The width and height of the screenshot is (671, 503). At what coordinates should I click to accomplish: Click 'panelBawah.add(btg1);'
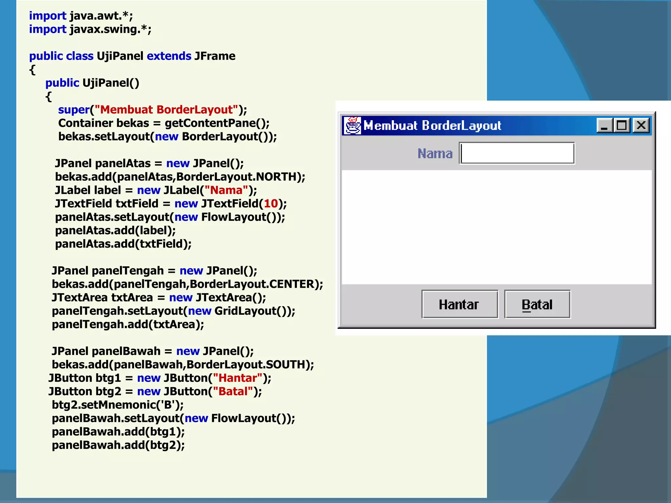click(x=118, y=432)
